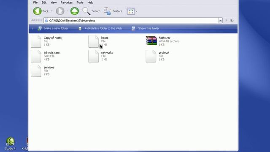The height and width of the screenshot is (152, 270).
Task: Open the File menu
Action: [x=35, y=3]
